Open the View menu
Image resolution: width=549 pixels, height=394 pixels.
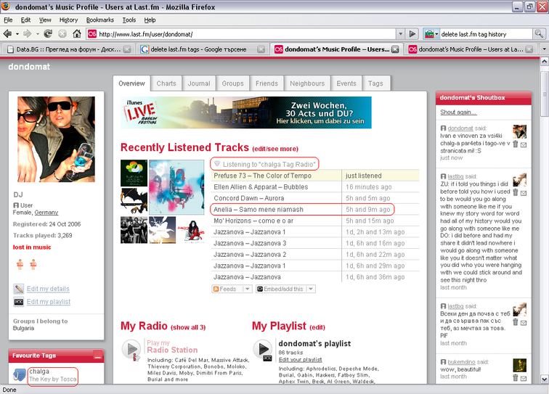(x=45, y=20)
